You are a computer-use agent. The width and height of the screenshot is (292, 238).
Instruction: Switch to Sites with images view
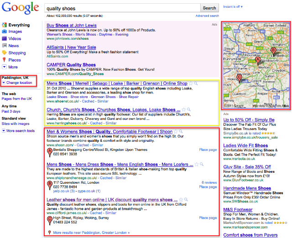[x=16, y=124]
